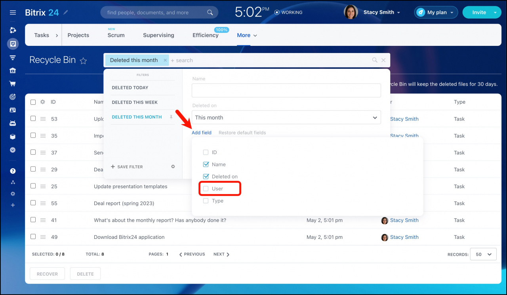Click the Recover button

47,274
